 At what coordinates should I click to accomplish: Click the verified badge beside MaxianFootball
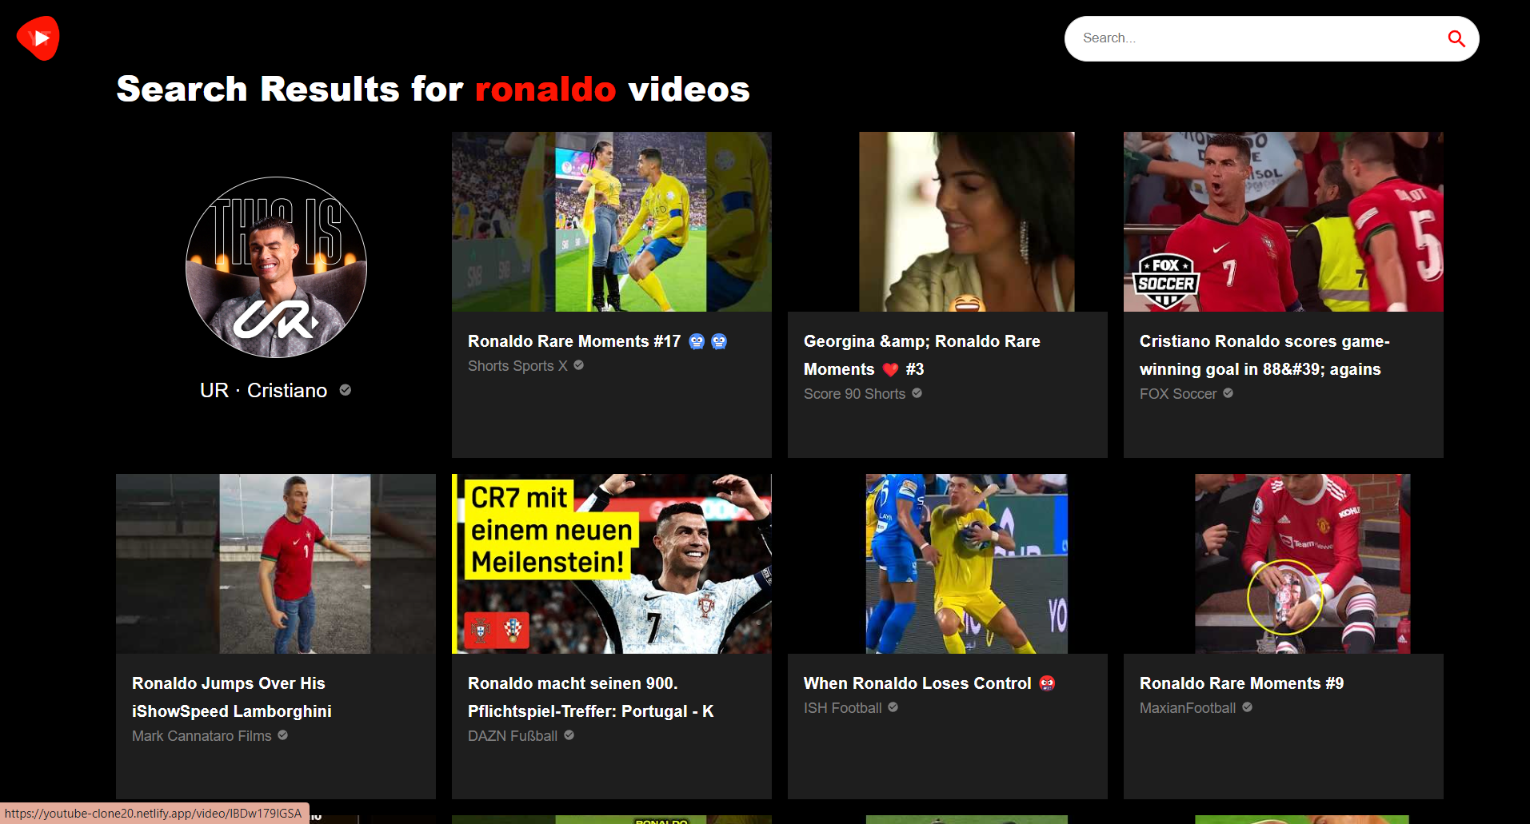pos(1247,707)
